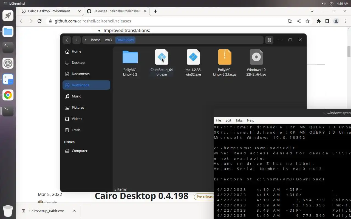Open the Calculator app in dock
This screenshot has width=351, height=219.
click(x=8, y=79)
